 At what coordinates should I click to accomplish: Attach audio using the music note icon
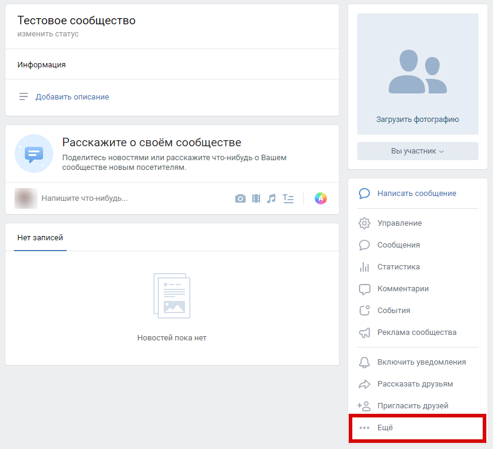pyautogui.click(x=272, y=198)
